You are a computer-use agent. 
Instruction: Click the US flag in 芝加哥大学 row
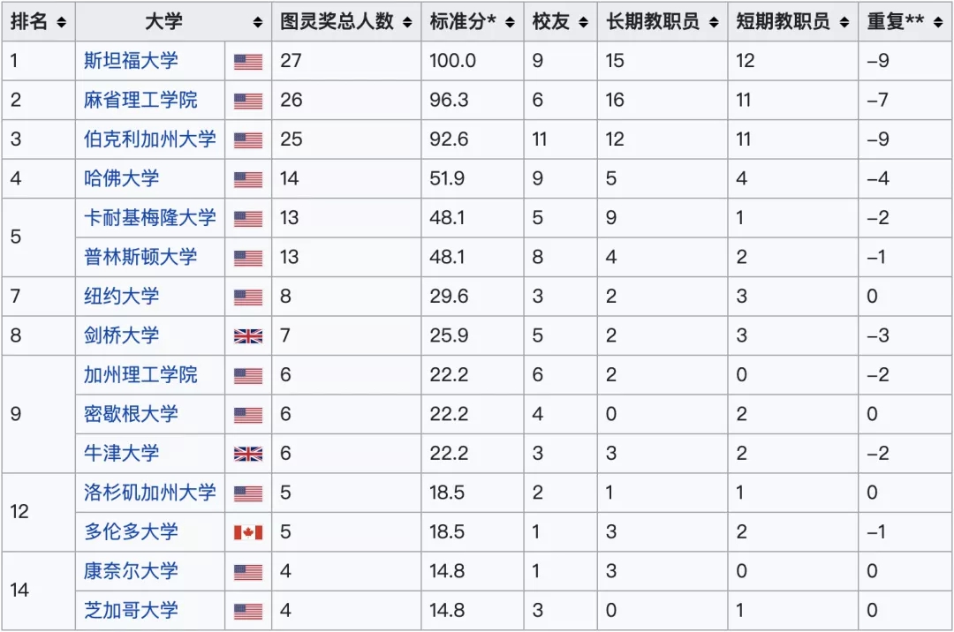click(248, 611)
